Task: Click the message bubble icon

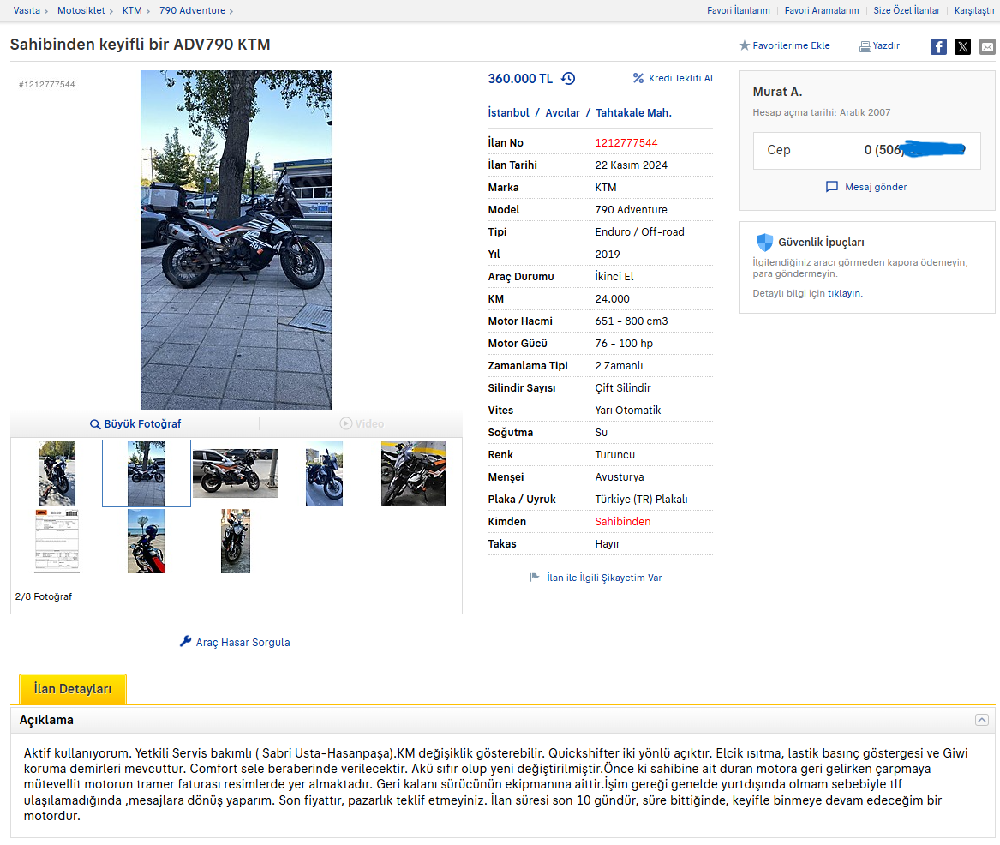Action: coord(832,187)
